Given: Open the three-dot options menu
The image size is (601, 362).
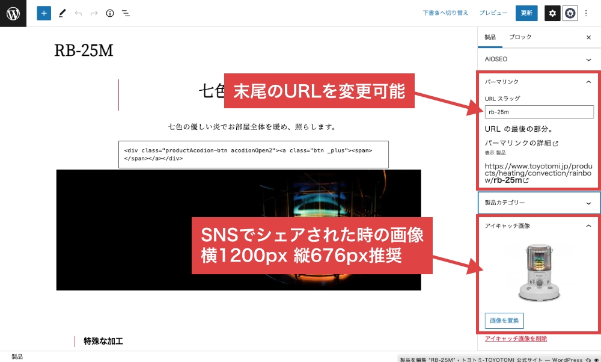Looking at the screenshot, I should pyautogui.click(x=586, y=13).
